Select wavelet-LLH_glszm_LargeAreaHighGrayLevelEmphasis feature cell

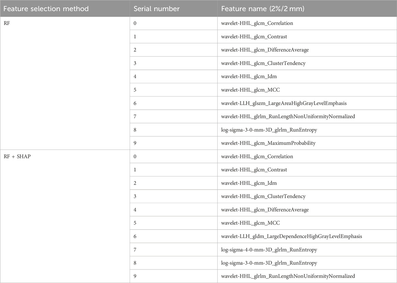[x=307, y=103]
